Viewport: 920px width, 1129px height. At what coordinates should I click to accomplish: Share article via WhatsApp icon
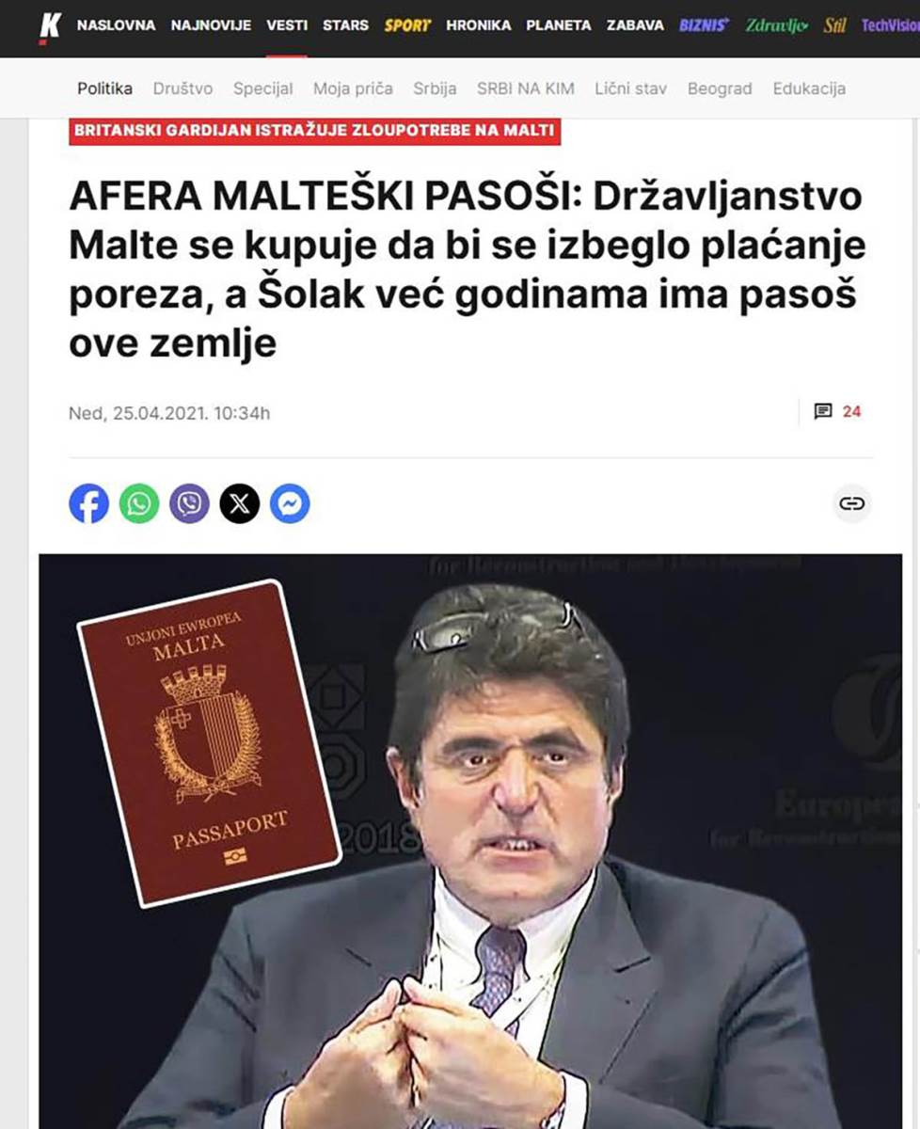click(139, 504)
